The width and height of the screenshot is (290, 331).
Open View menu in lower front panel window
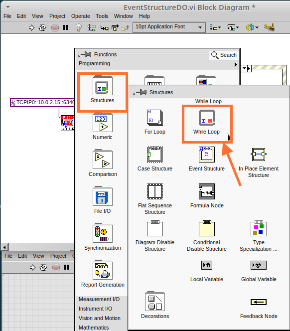tap(38, 256)
